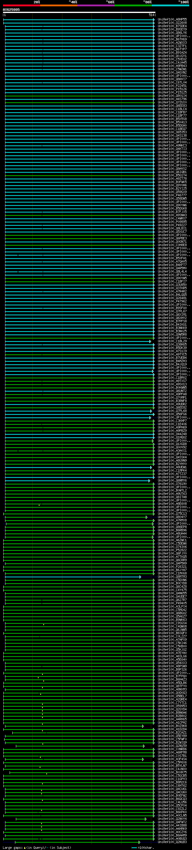Select the UniRef100_Q2N1B3 label
The height and width of the screenshot is (850, 192).
172,842
